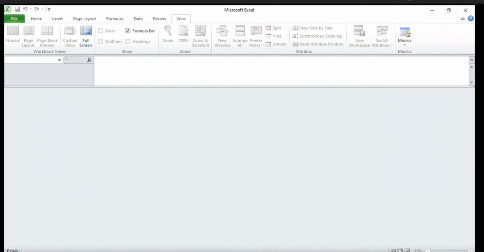Click the zoom in plus button

click(470, 251)
